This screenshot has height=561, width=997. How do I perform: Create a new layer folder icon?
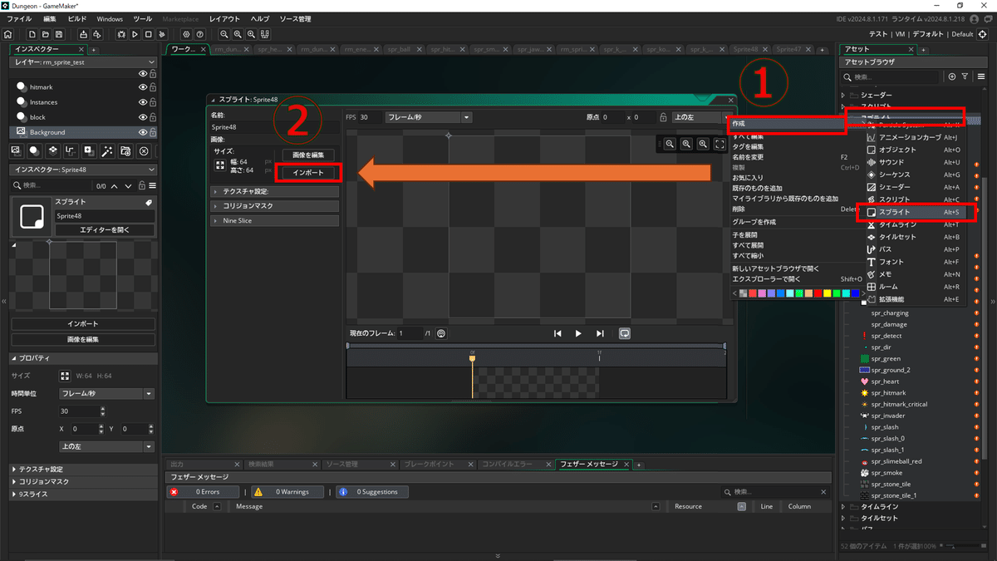point(125,150)
